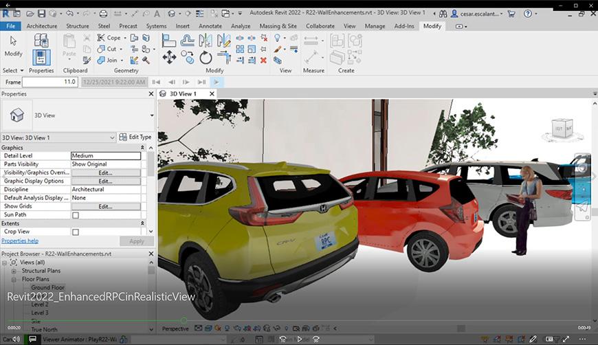The width and height of the screenshot is (598, 345).
Task: Click the Save icon in quick access toolbar
Action: [41, 14]
